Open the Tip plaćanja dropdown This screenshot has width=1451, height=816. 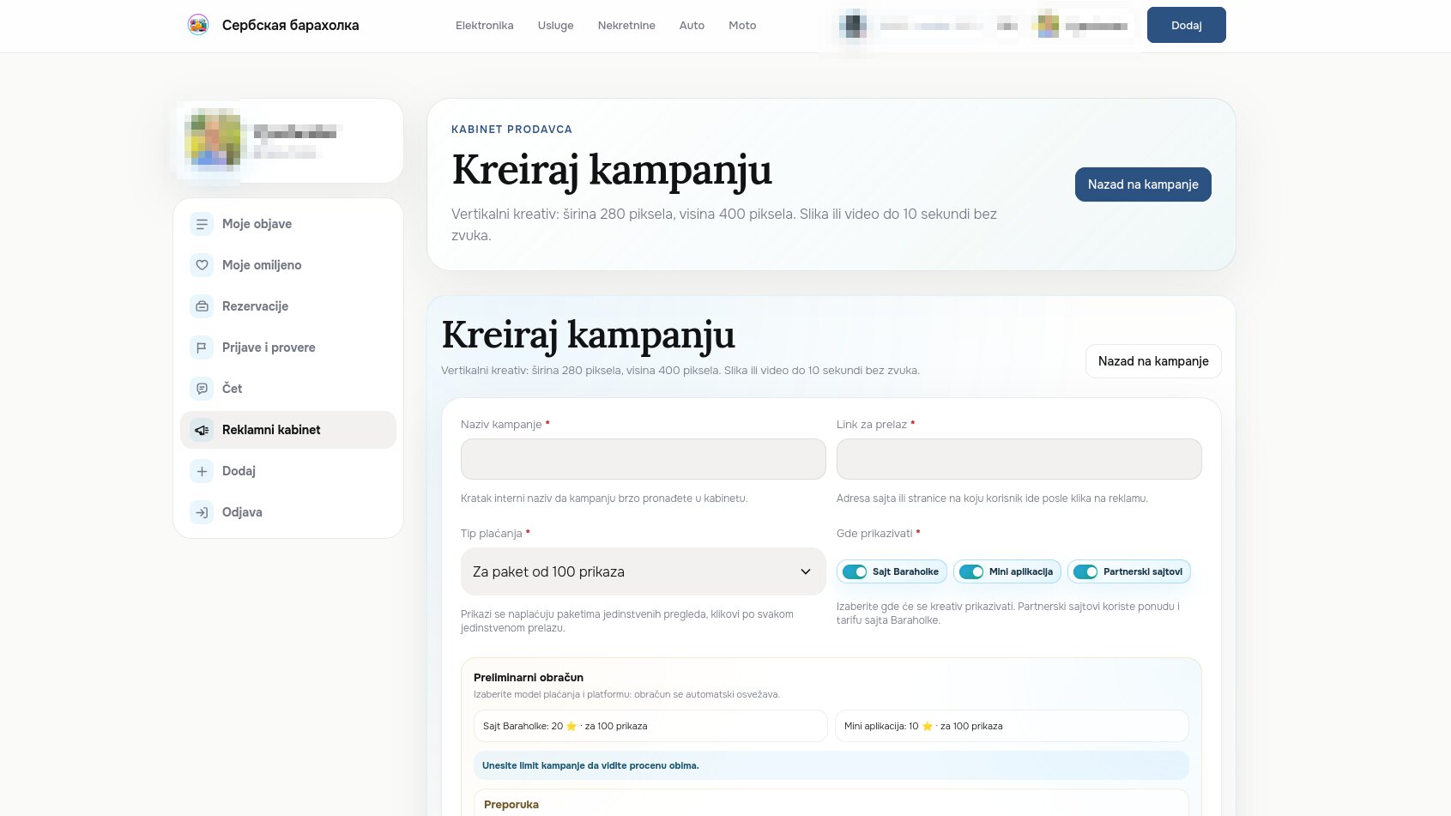coord(644,571)
